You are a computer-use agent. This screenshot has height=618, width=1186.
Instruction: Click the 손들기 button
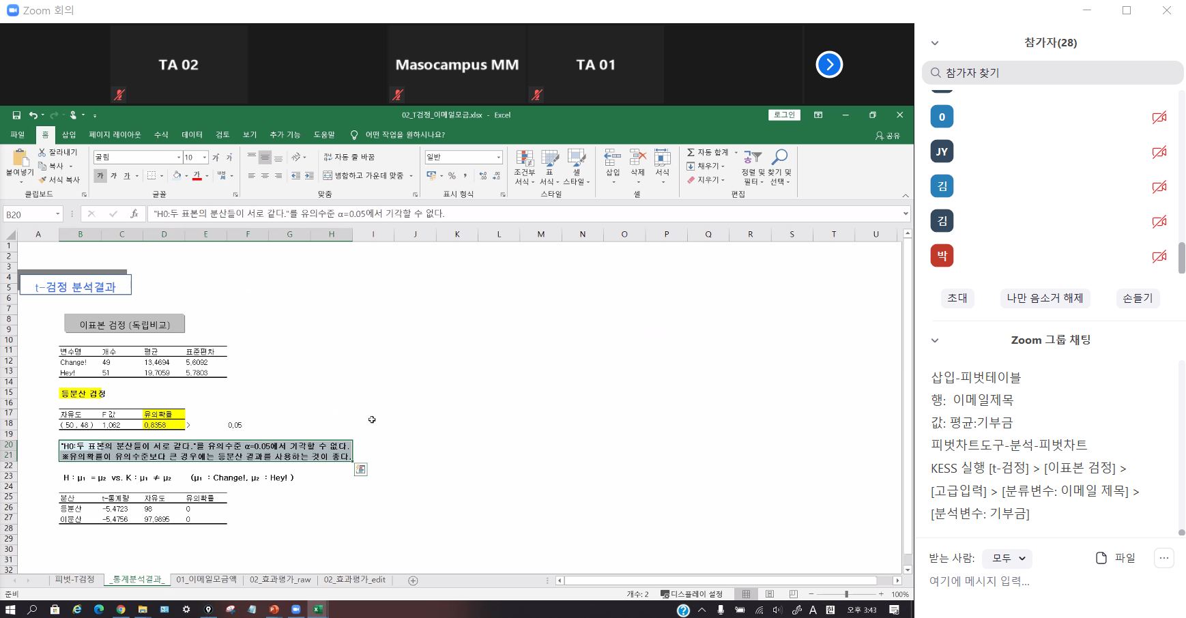pyautogui.click(x=1138, y=298)
